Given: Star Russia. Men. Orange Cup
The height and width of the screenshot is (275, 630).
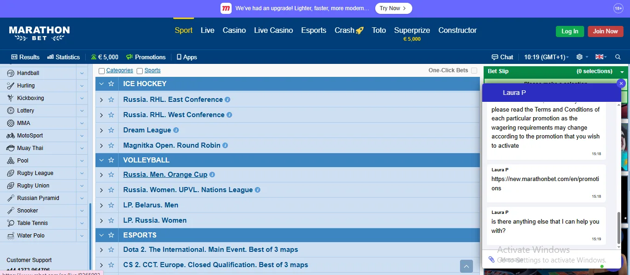Looking at the screenshot, I should (111, 175).
